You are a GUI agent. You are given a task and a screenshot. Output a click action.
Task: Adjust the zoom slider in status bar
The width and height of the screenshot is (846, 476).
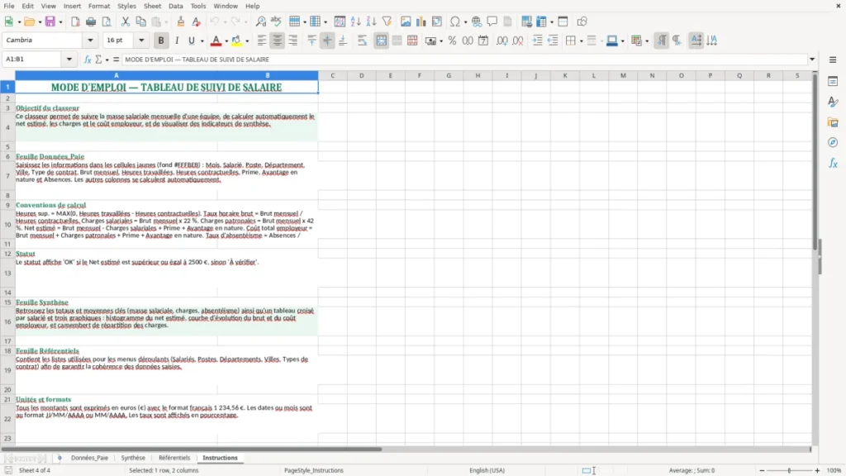(789, 470)
